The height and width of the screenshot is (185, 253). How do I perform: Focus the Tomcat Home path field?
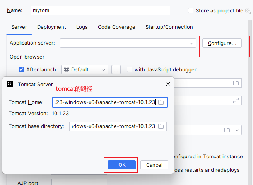tap(110, 102)
